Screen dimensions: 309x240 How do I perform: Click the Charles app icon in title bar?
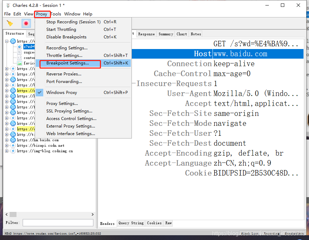coord(8,5)
